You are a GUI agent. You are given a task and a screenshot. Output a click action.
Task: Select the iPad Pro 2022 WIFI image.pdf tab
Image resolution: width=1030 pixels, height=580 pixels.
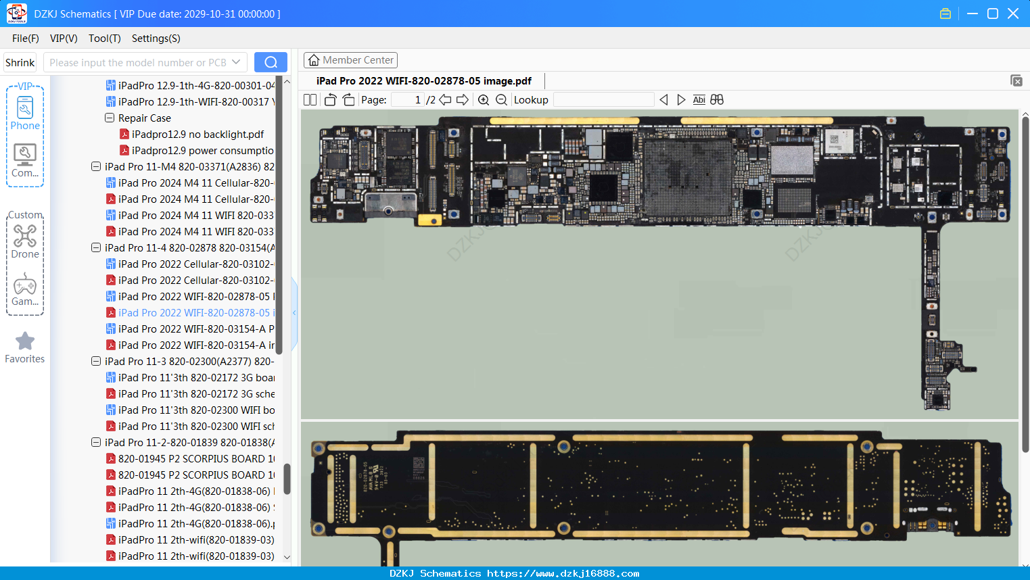click(x=424, y=81)
